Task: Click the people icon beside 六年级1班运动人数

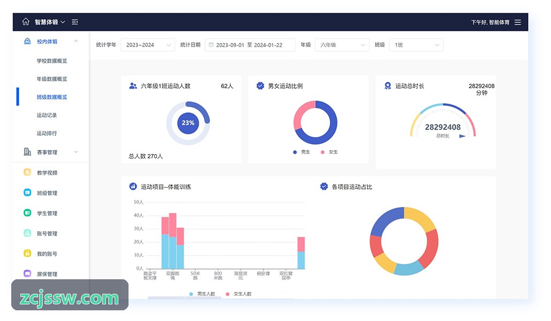Action: 133,86
